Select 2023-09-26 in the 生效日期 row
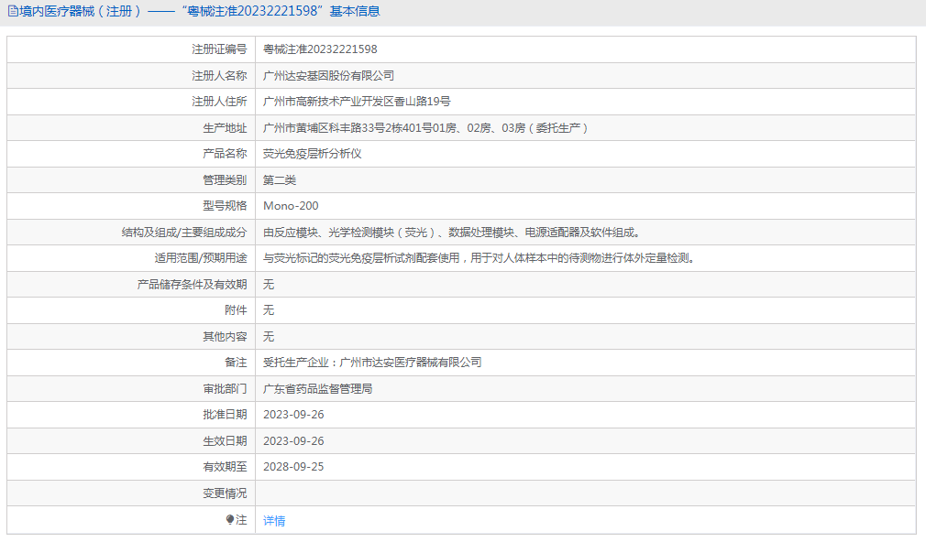Screen dimensions: 926x542 point(293,441)
